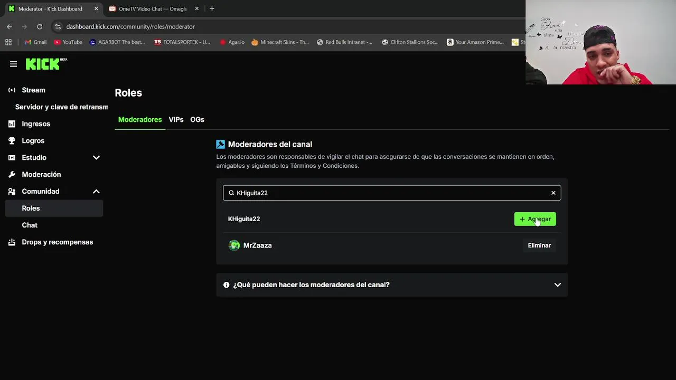The height and width of the screenshot is (380, 676).
Task: Click the Logros trophy icon
Action: tap(12, 141)
